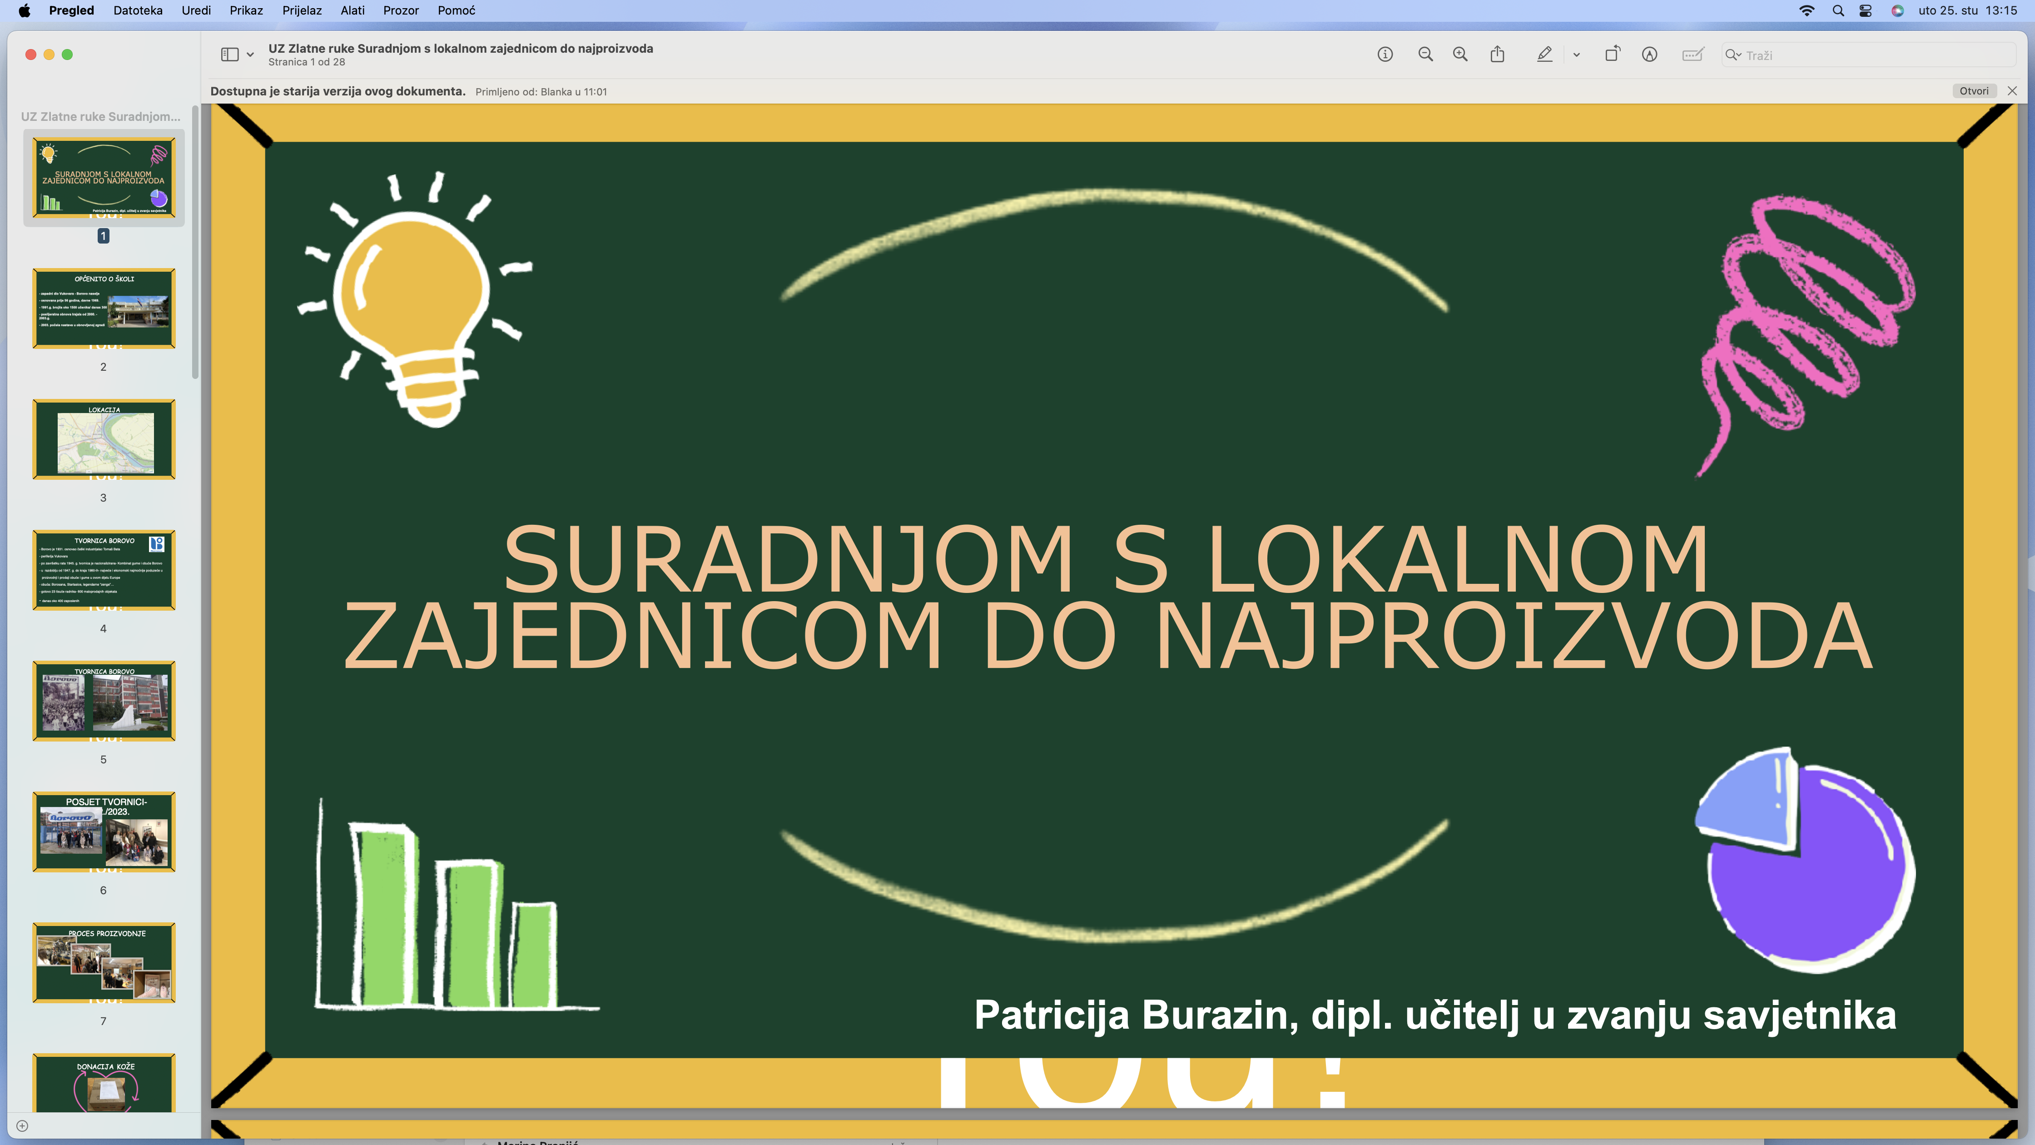Rotate the page with rotate icon
Screen dimensions: 2035x1145
[x=1613, y=55]
